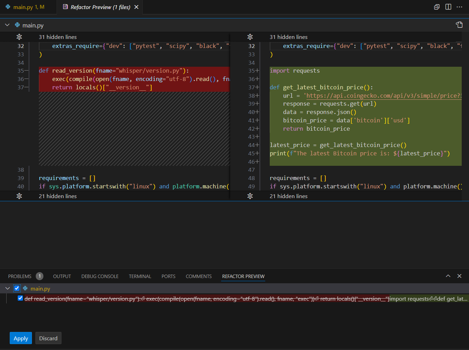Discard the refactoring

click(x=48, y=338)
